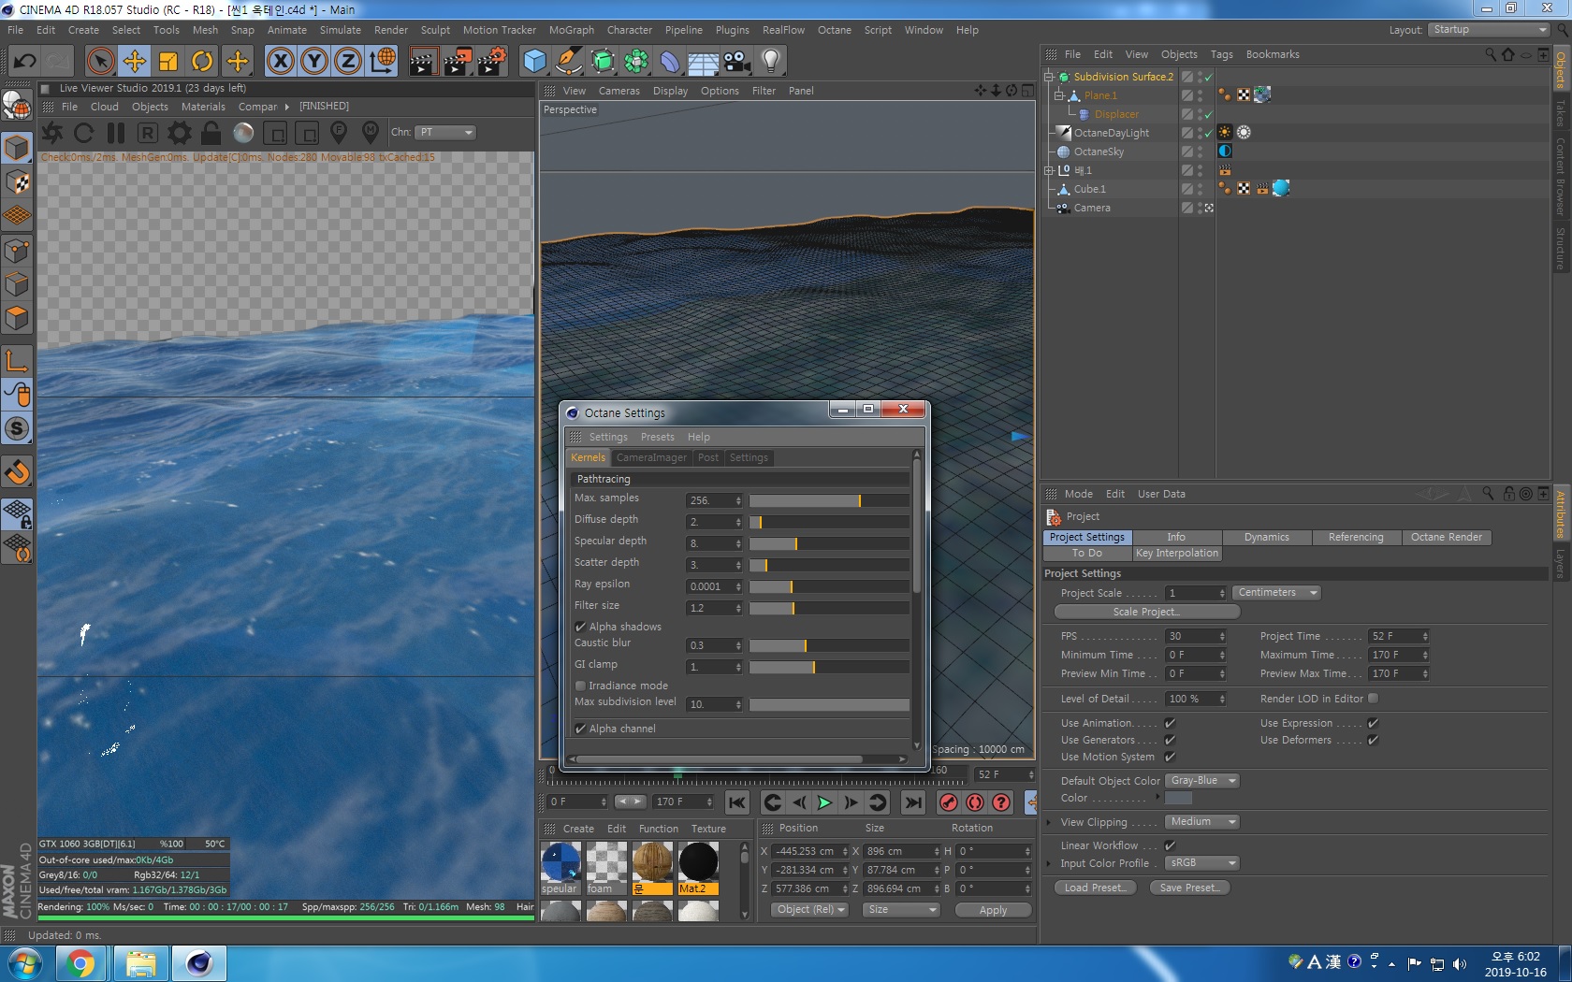
Task: Toggle Use Generators checkbox
Action: pyautogui.click(x=1170, y=740)
